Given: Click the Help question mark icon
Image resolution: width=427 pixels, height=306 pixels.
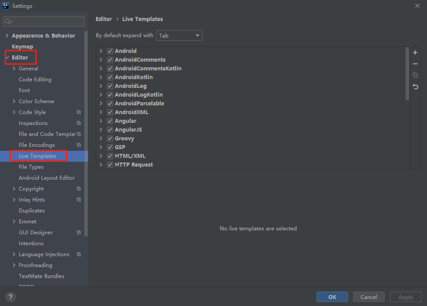Looking at the screenshot, I should [x=10, y=297].
